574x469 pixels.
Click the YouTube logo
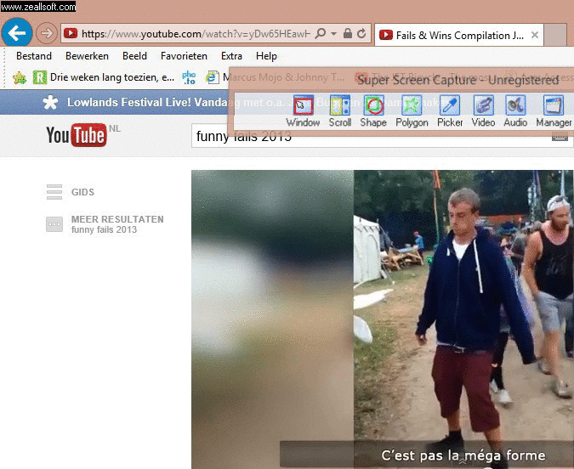click(x=77, y=135)
